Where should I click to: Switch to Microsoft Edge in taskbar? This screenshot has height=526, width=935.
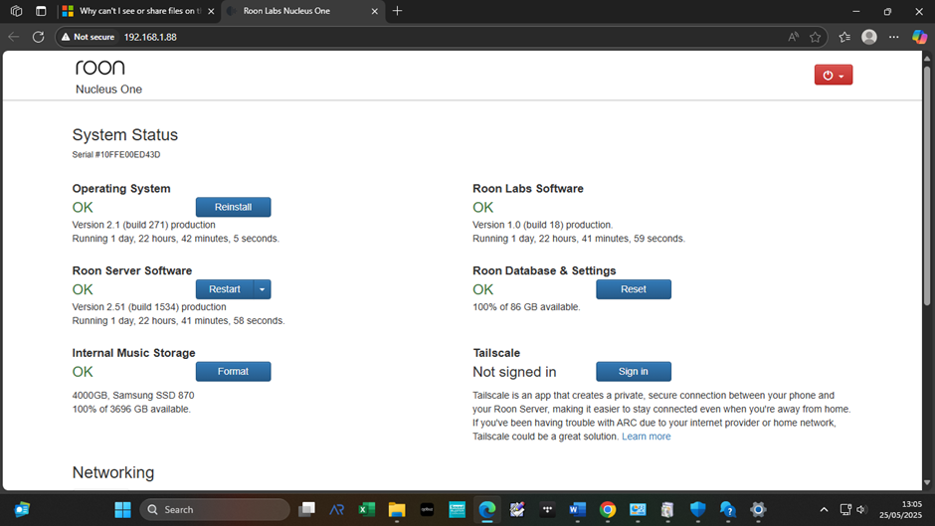pyautogui.click(x=487, y=510)
